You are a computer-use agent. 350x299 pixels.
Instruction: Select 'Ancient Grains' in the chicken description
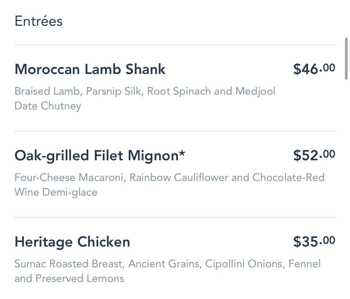click(163, 264)
